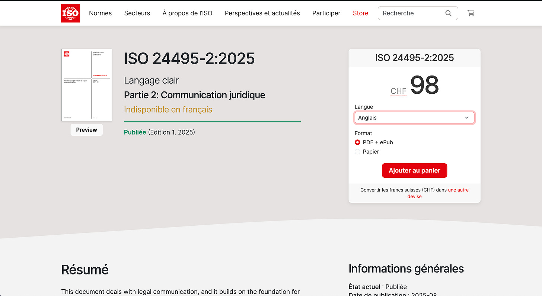
Task: Click the red ISO logo
Action: tap(70, 13)
